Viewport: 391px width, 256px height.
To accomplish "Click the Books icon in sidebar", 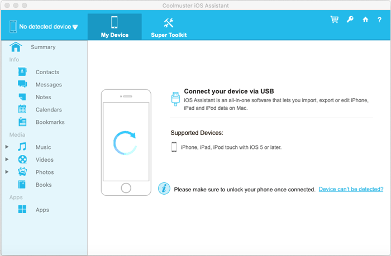I will click(22, 185).
